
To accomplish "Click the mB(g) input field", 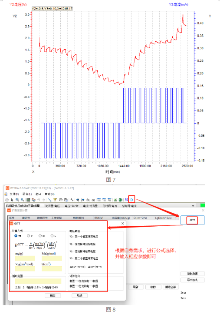I will 25,258.
